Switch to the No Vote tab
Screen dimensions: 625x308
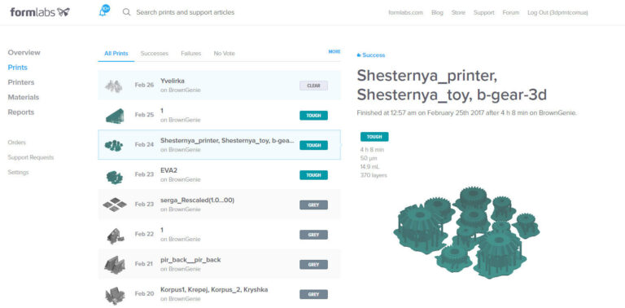click(x=224, y=54)
